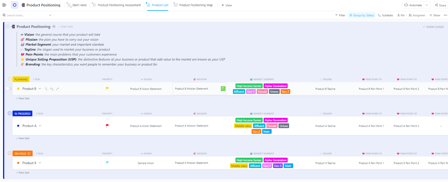The width and height of the screenshot is (448, 182).
Task: Toggle the Subtasks display option
Action: click(386, 15)
